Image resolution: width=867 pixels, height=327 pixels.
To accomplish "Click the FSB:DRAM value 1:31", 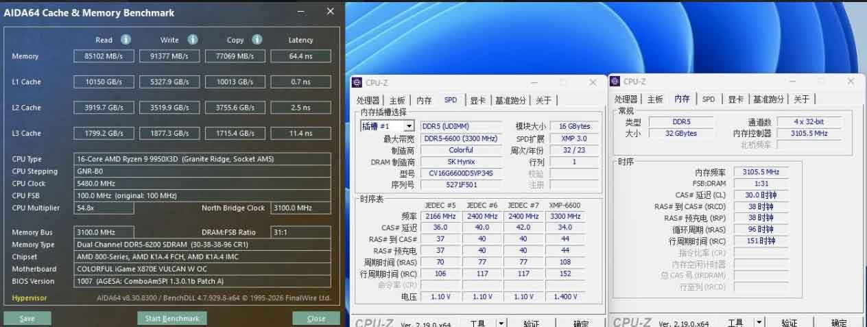I will click(760, 184).
